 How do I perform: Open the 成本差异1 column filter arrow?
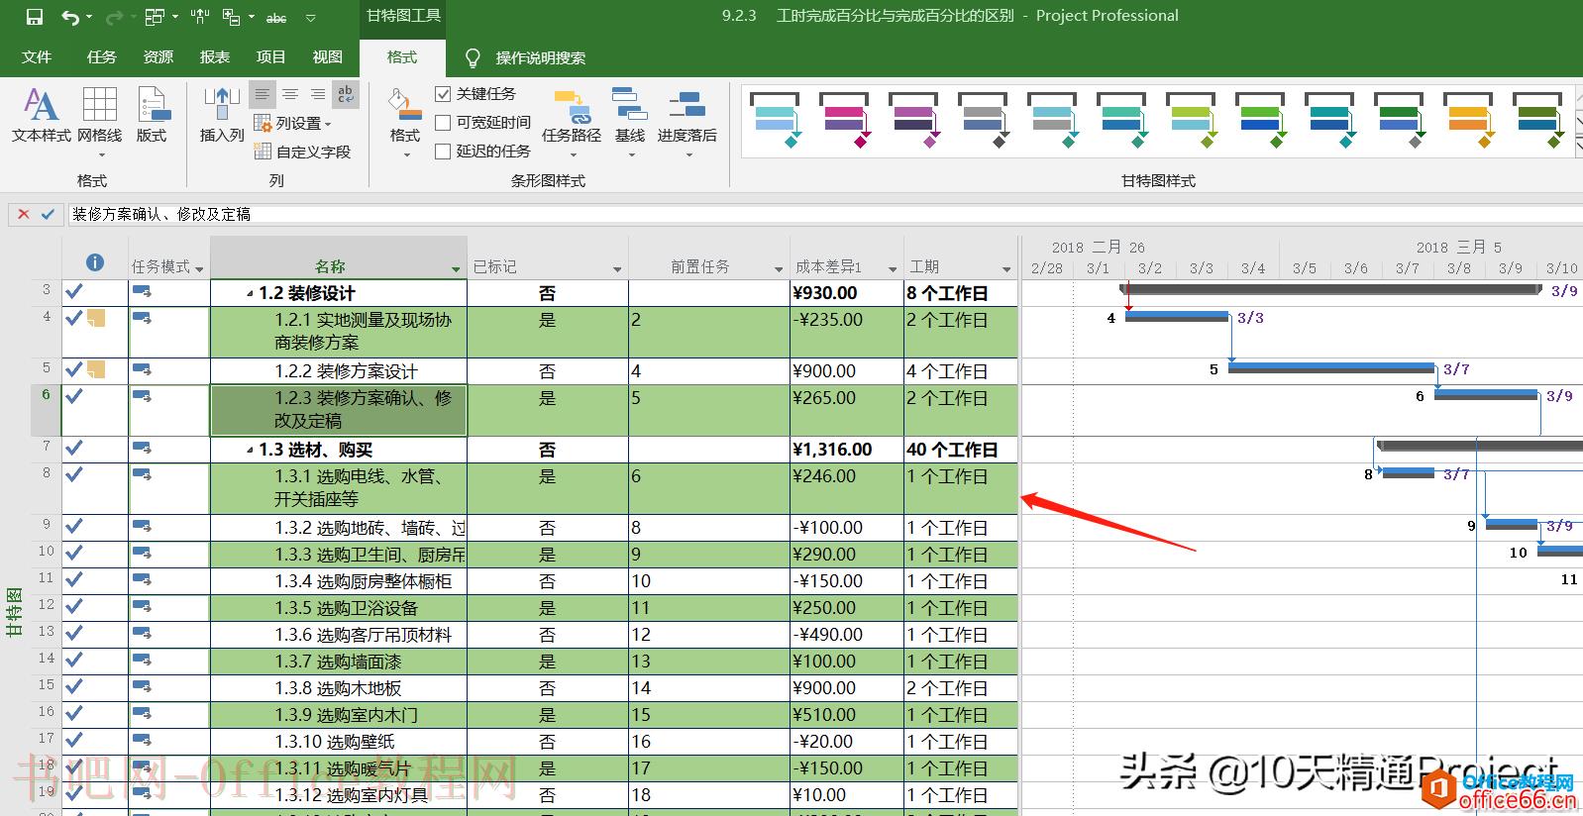(893, 268)
